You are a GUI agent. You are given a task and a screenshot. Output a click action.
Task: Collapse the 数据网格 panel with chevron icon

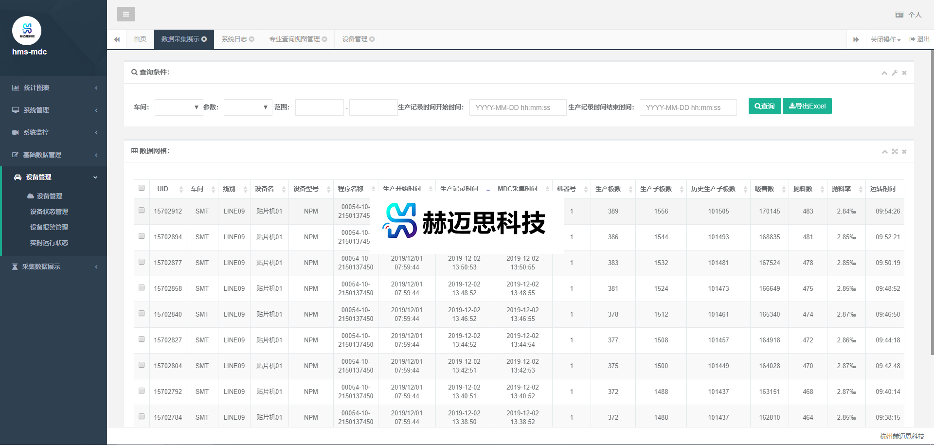(x=885, y=152)
